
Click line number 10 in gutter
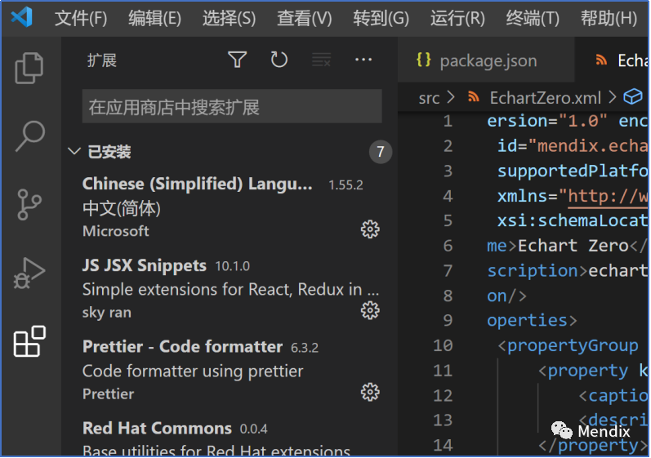(443, 345)
